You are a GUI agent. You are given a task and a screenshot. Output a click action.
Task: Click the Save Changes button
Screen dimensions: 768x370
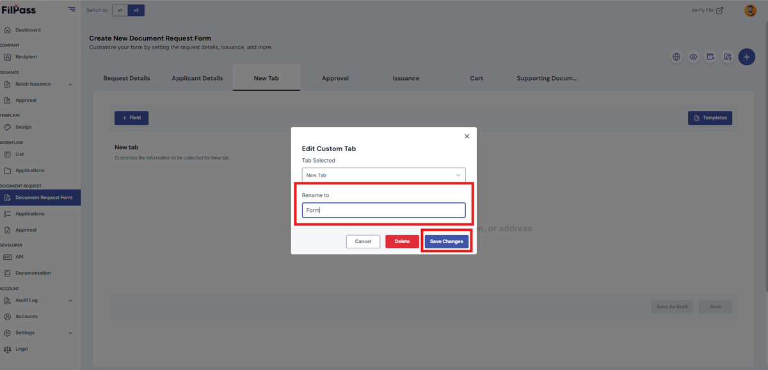pos(447,241)
